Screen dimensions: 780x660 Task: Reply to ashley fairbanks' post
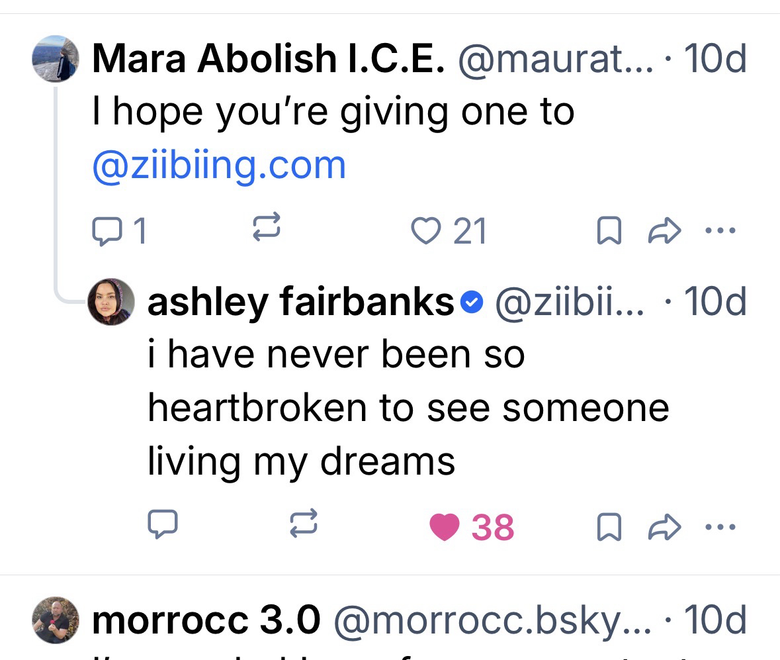point(162,526)
